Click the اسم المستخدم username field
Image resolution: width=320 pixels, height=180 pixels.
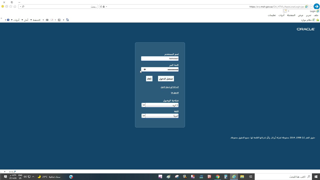(160, 58)
